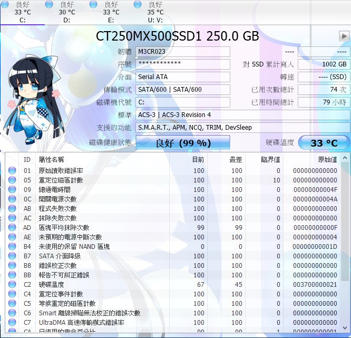Click the ID column header

(27, 159)
